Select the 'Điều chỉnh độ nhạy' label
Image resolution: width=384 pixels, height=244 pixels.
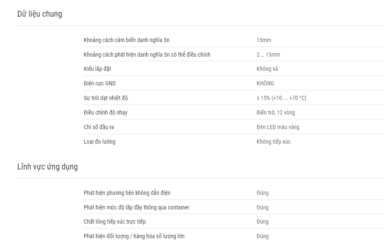tap(105, 112)
